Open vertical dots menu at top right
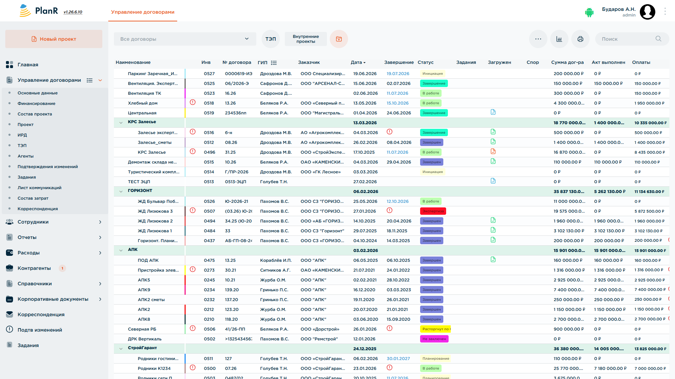675x379 pixels. pos(665,12)
